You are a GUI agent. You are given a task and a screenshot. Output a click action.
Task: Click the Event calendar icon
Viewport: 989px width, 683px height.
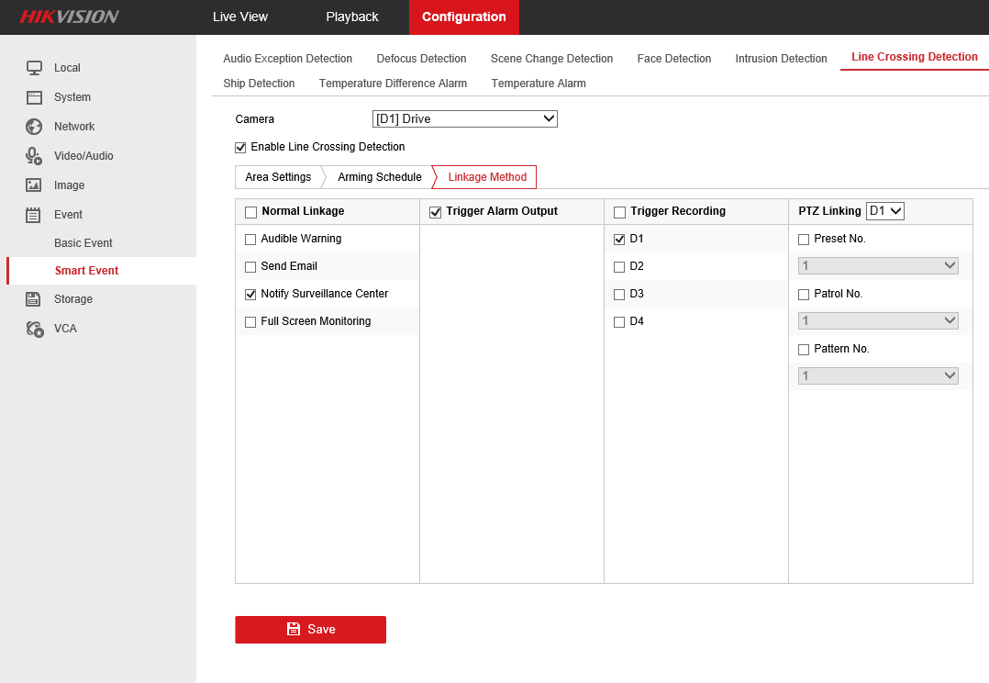34,215
